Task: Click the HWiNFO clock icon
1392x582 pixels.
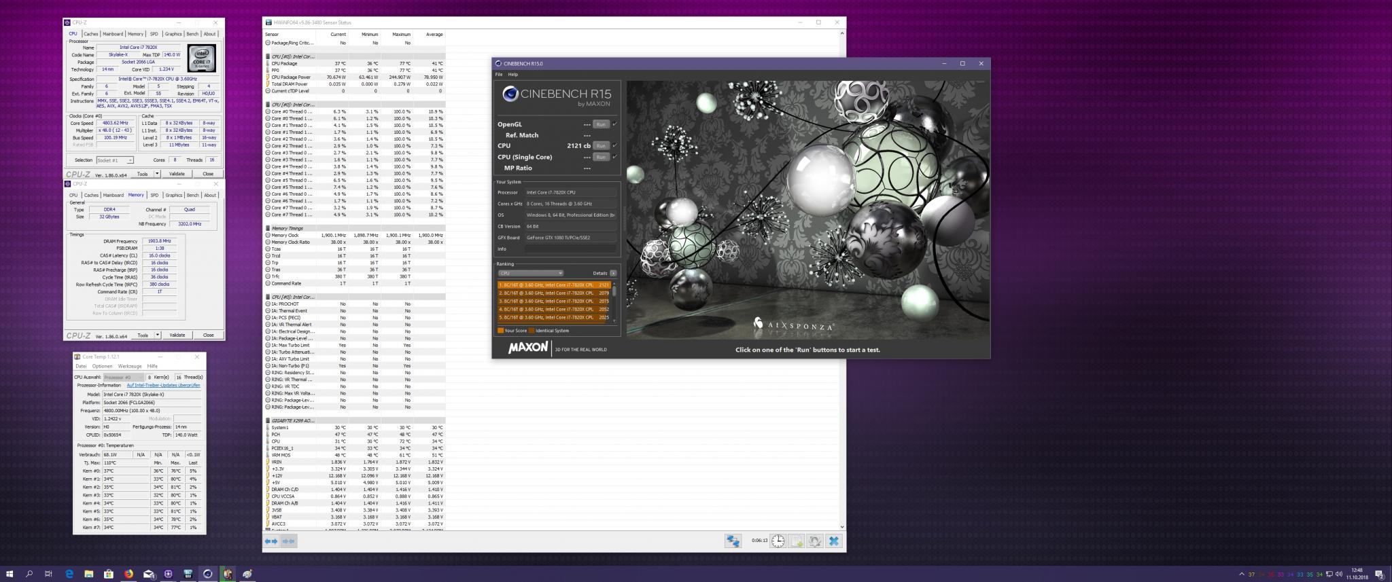Action: (x=778, y=541)
